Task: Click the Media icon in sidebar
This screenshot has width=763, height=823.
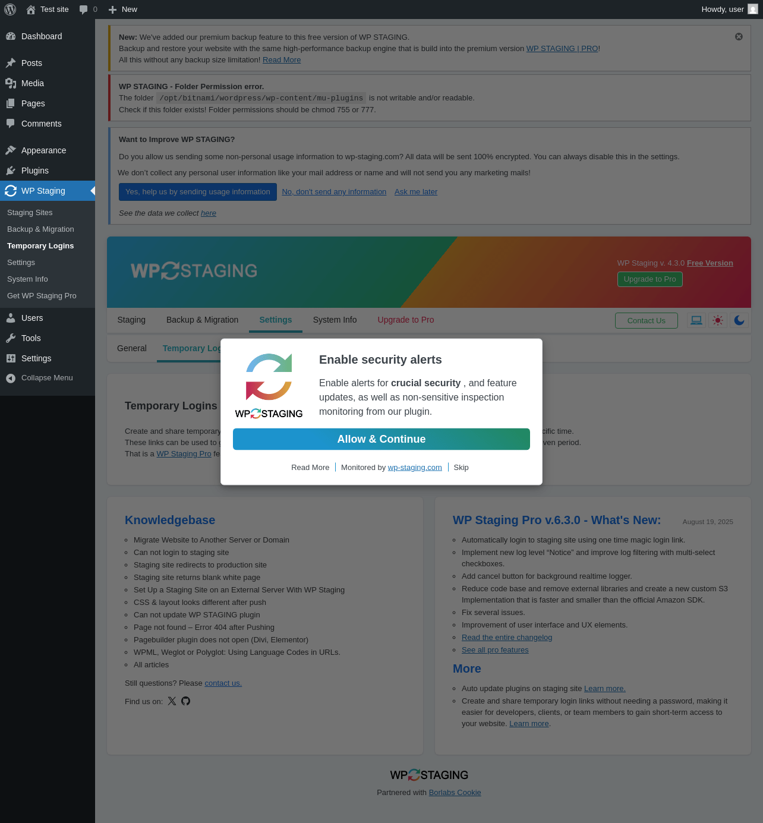Action: [x=11, y=83]
